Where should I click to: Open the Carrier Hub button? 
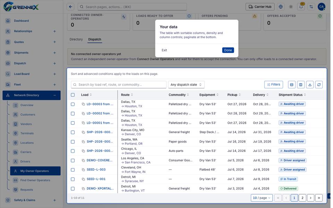[x=260, y=7]
